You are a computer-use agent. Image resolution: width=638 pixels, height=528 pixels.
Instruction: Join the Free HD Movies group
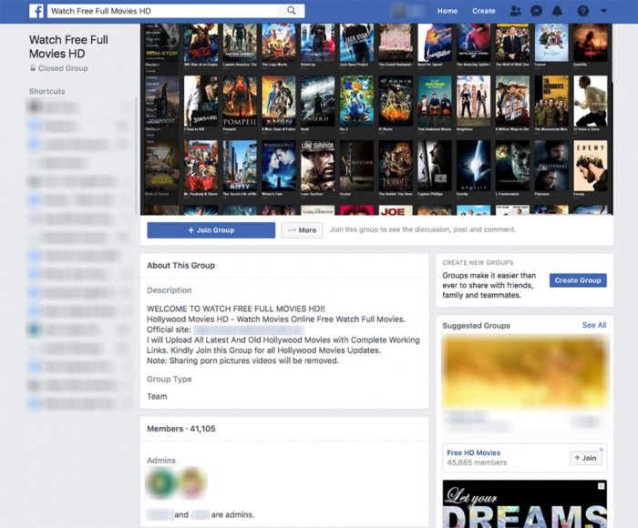click(585, 458)
